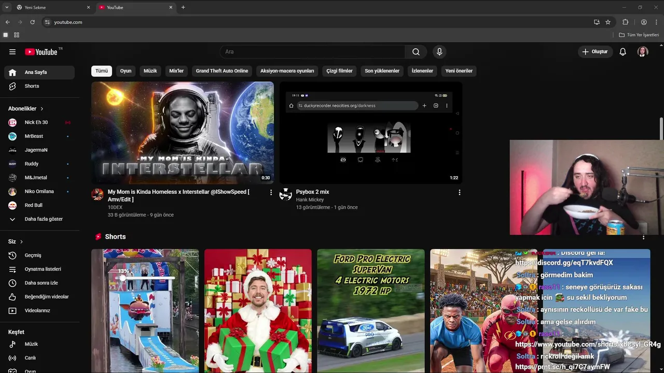Open the Santa gifts Short thumbnail
This screenshot has width=664, height=373.
[x=258, y=311]
